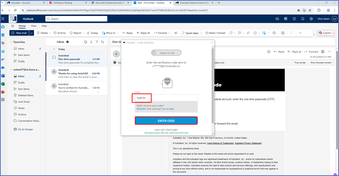Click the verification Code input field
The width and height of the screenshot is (339, 176).
[x=166, y=98]
